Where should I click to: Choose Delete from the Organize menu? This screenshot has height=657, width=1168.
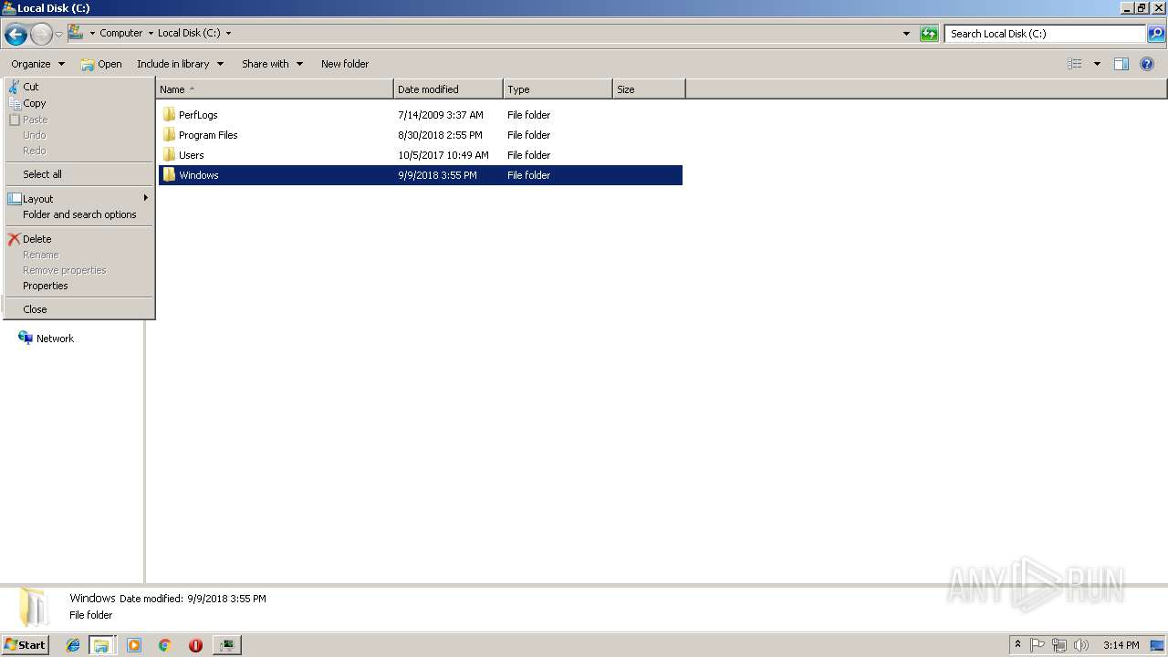click(78, 239)
